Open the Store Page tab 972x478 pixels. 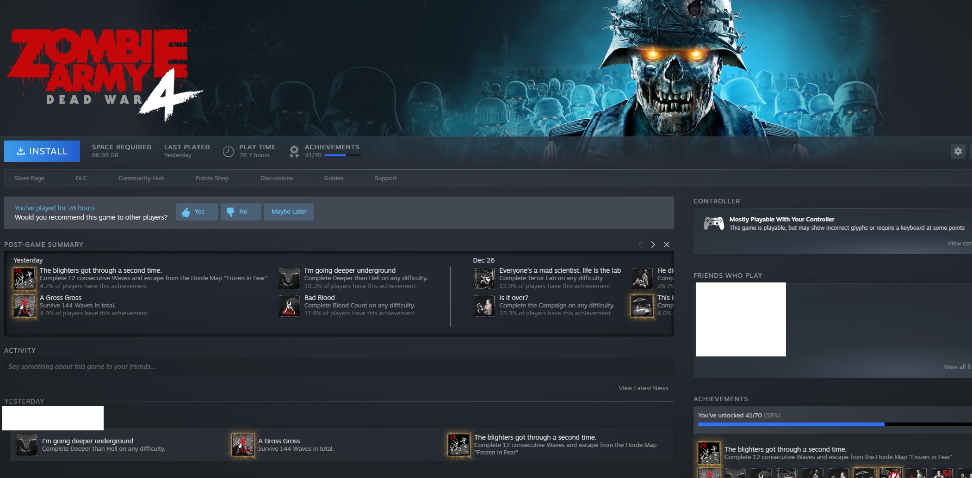[29, 178]
